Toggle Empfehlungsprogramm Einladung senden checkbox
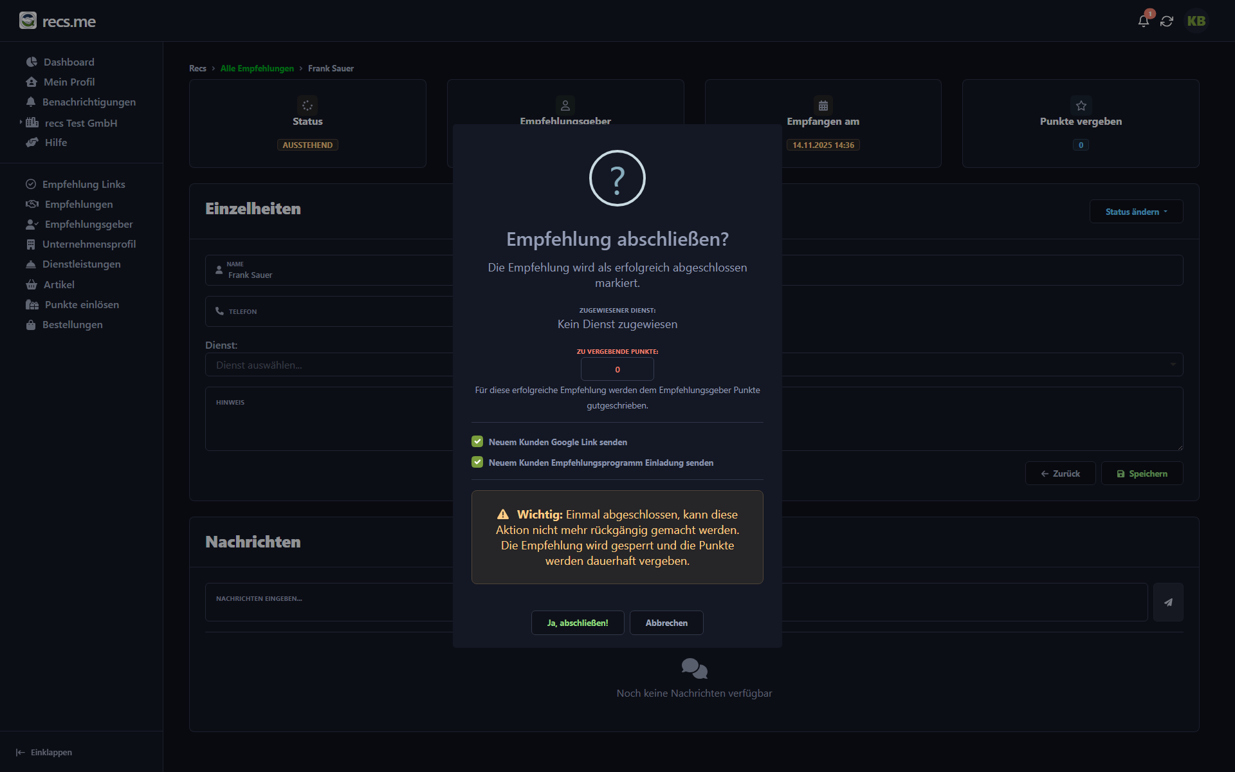1235x772 pixels. [x=477, y=462]
